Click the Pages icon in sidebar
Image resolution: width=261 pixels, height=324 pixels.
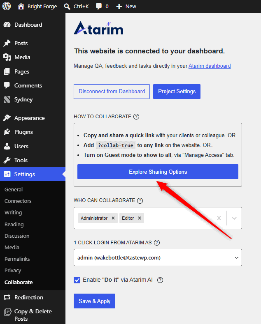7,71
